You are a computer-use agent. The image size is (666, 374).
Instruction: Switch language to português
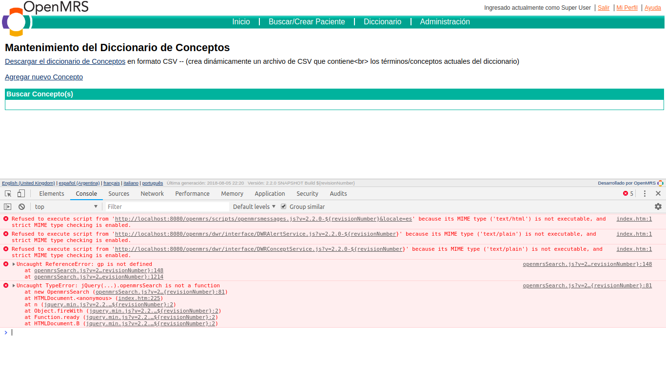153,183
